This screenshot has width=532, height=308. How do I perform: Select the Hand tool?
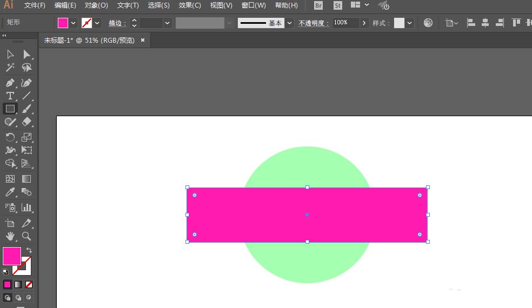10,236
